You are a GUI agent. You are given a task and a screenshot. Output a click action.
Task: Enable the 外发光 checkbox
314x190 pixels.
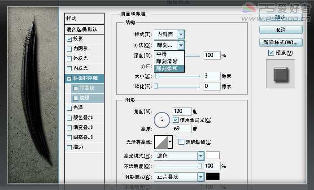[x=69, y=59]
